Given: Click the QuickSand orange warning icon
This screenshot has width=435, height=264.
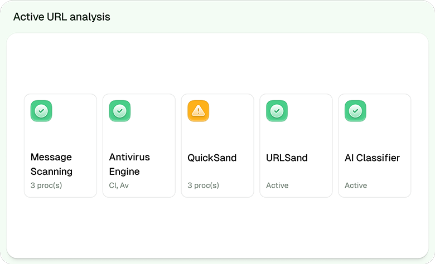Looking at the screenshot, I should (x=199, y=111).
